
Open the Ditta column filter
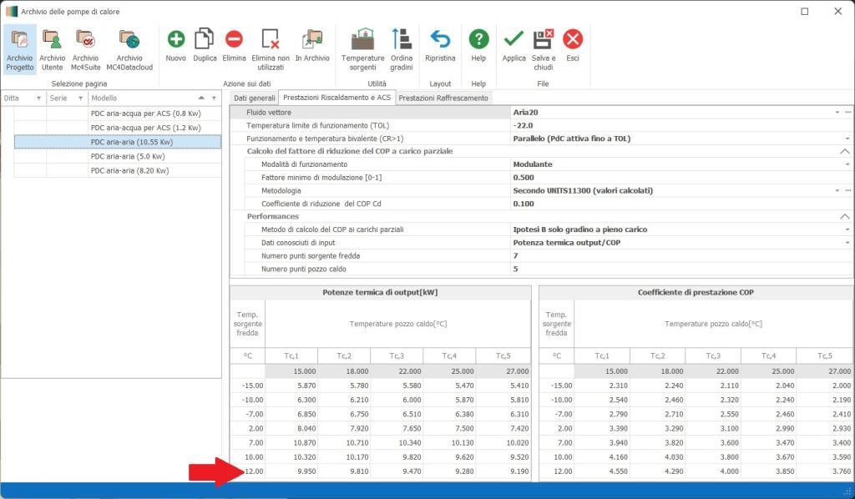click(x=38, y=98)
